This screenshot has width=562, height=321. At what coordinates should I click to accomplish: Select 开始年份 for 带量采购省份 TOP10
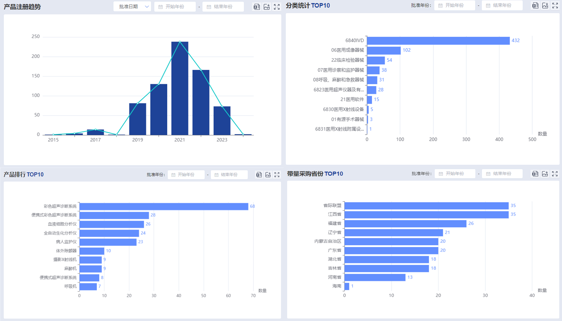tap(455, 174)
